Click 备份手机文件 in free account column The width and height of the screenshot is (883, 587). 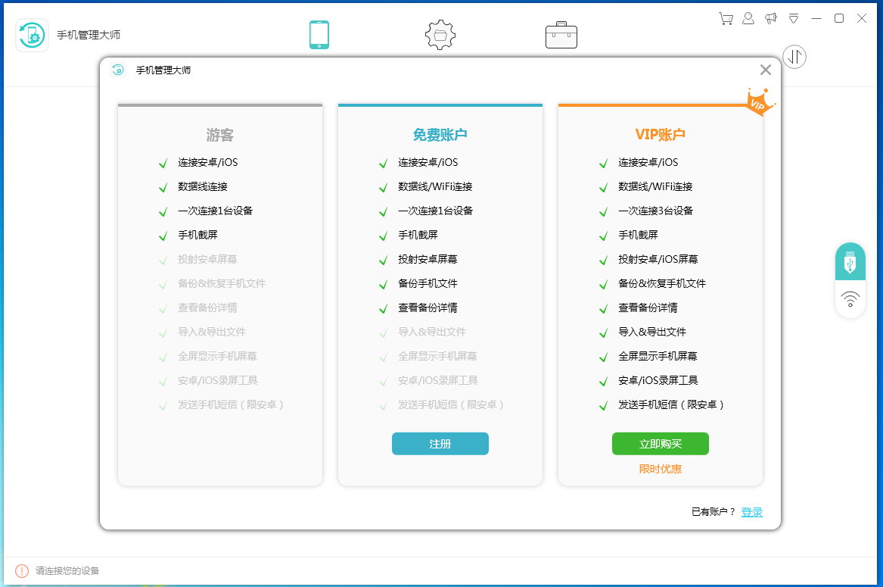(428, 283)
